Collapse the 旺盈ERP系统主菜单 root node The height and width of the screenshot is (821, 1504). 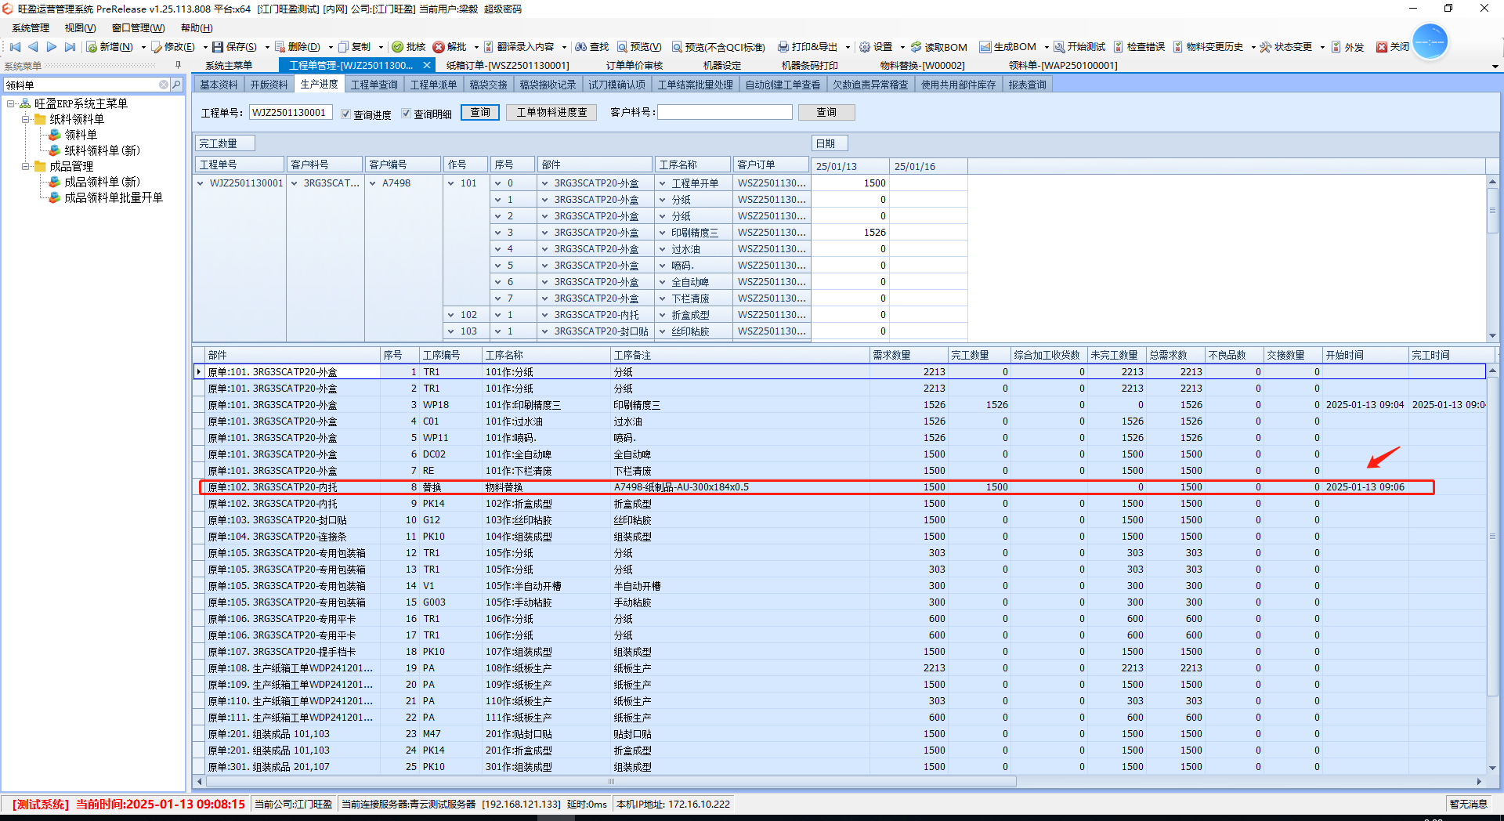click(11, 103)
